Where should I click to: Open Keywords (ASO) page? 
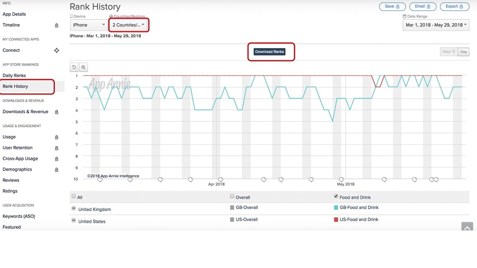point(19,216)
